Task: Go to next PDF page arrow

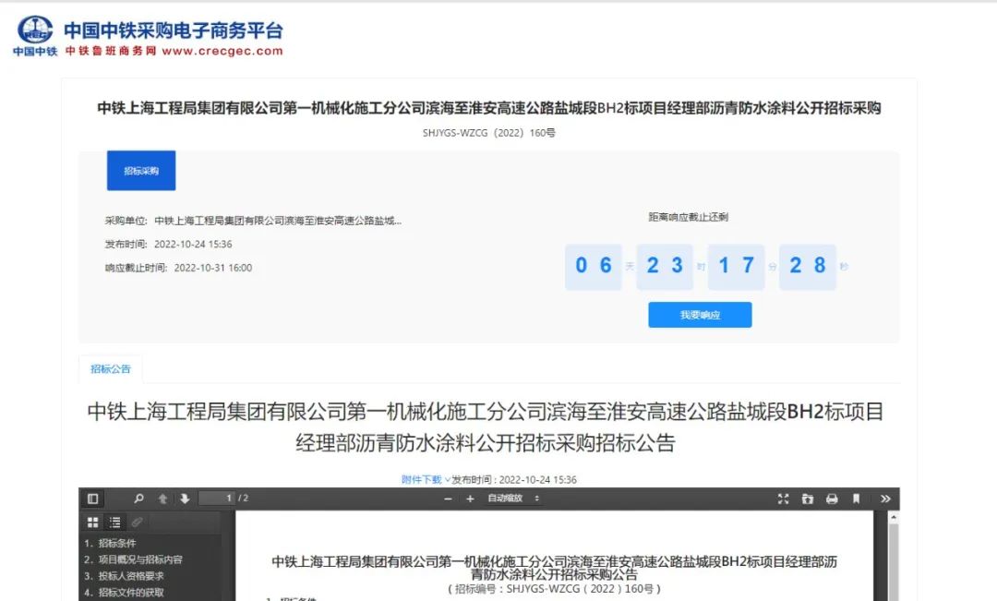Action: coord(185,499)
